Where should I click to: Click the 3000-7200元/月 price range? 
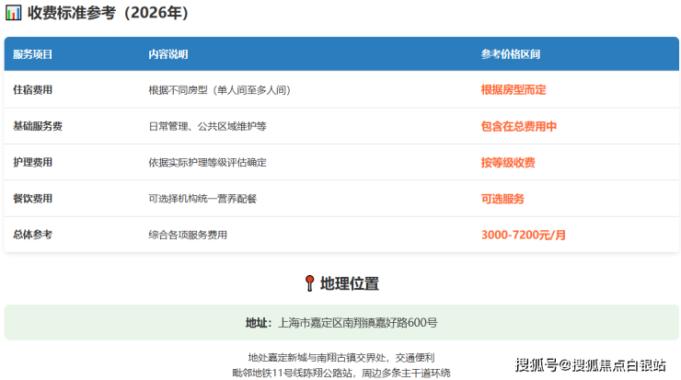click(523, 235)
